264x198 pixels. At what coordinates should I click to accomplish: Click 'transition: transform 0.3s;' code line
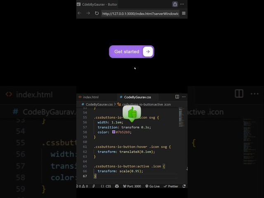point(124,127)
